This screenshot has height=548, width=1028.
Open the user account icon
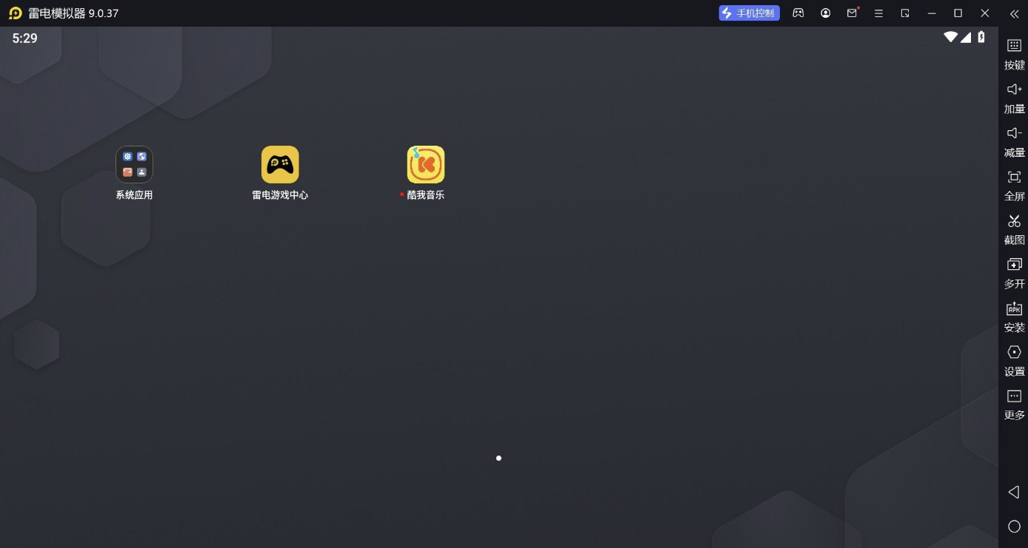(x=826, y=13)
